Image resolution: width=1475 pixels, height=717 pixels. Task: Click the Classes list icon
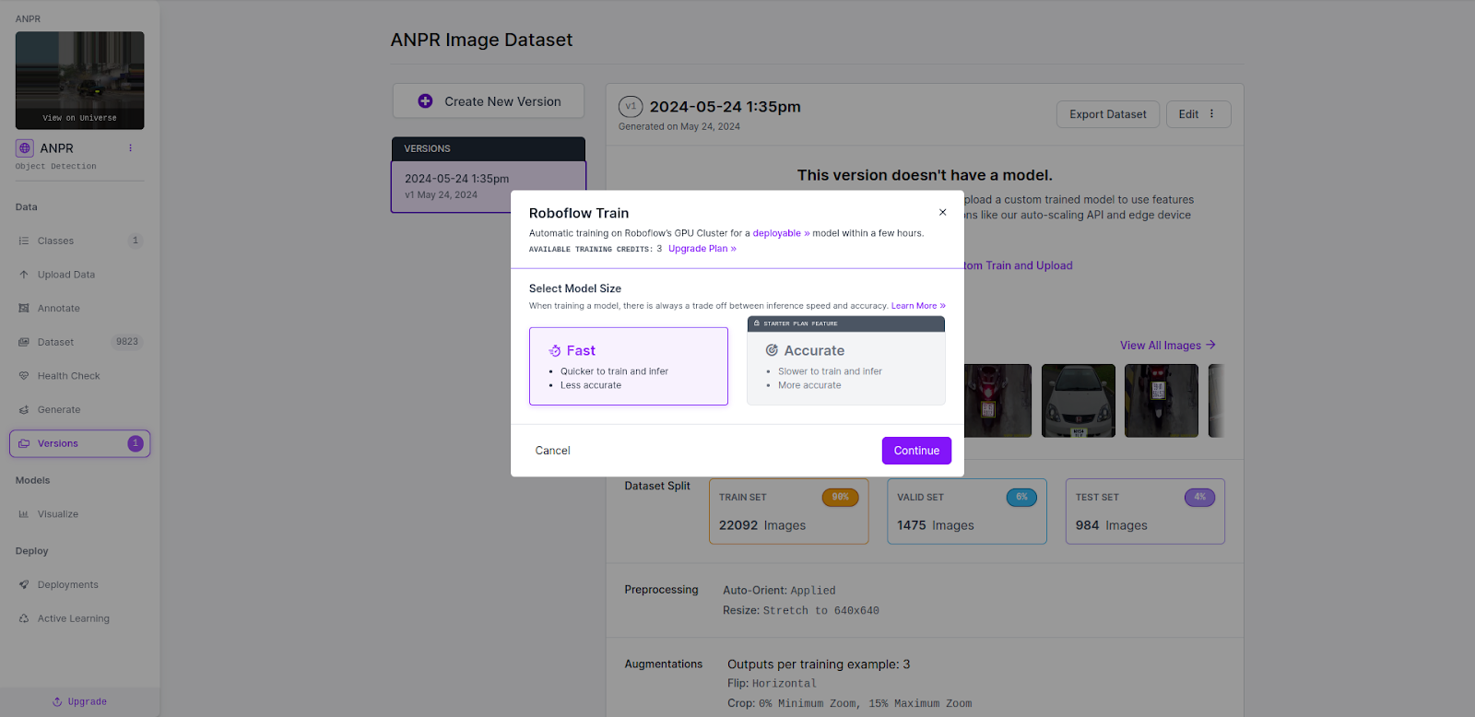point(24,241)
